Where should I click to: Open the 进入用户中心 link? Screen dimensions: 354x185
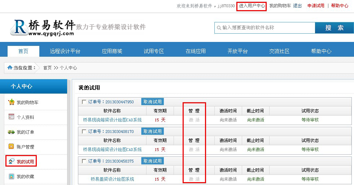pos(252,6)
